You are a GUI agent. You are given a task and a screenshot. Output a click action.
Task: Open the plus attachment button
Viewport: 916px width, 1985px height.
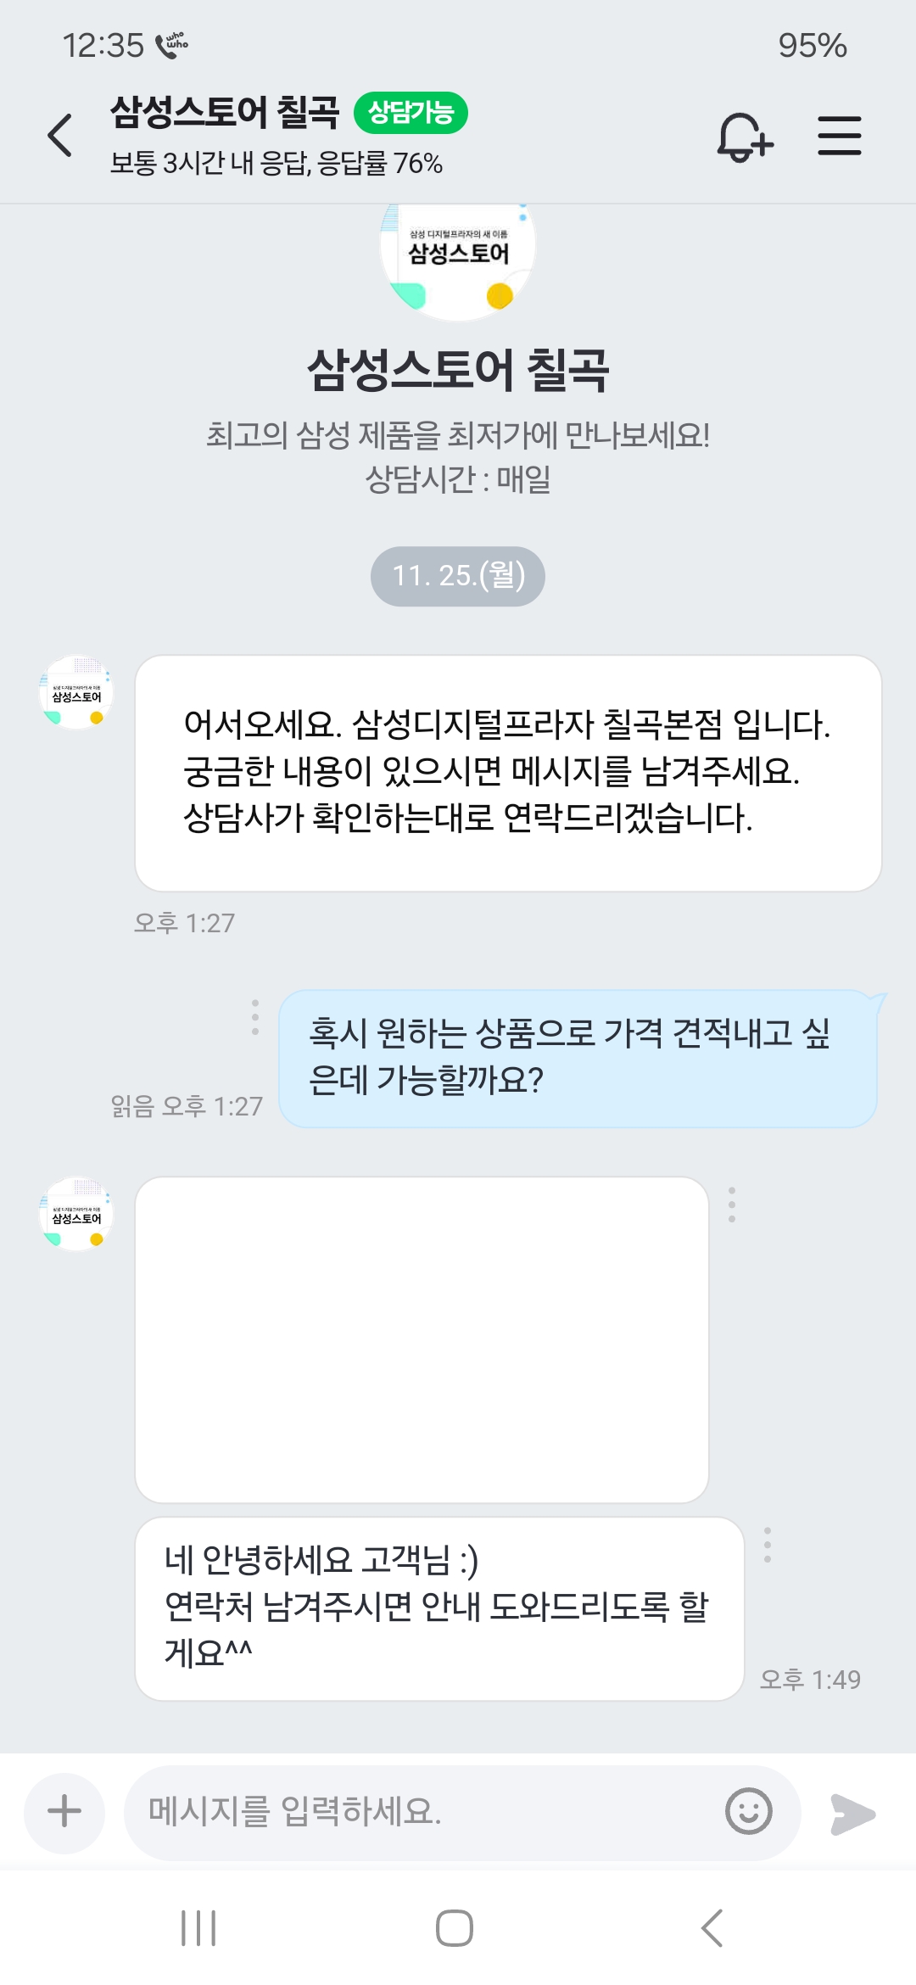[x=64, y=1812]
